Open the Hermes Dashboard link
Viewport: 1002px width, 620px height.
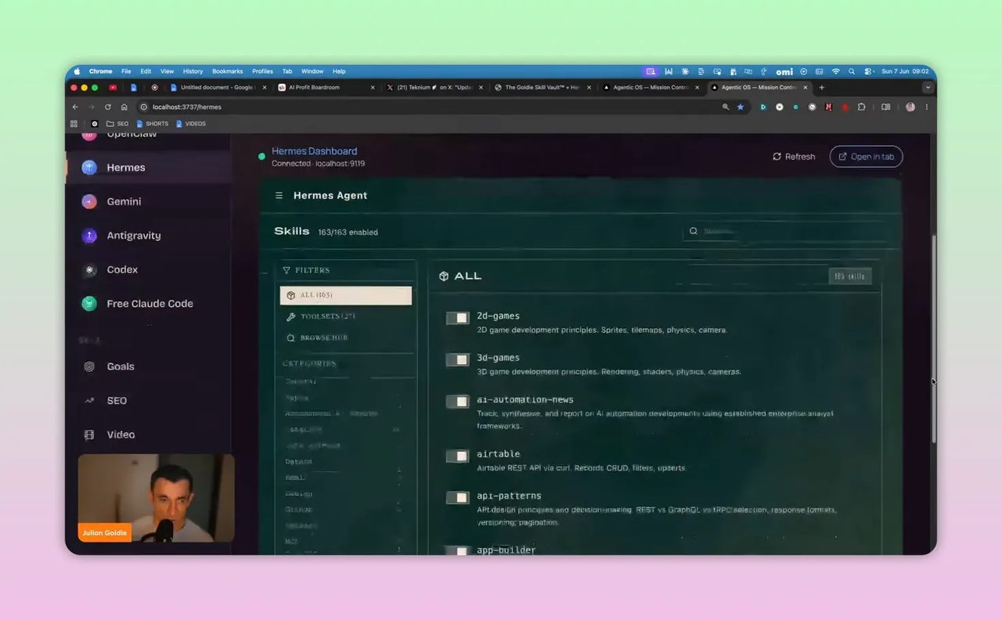(314, 151)
